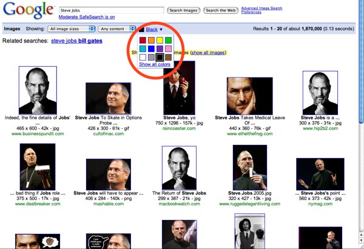Visit the cultofmac.com source link
The width and height of the screenshot is (364, 249).
[x=109, y=133]
